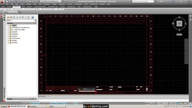Image resolution: width=192 pixels, height=108 pixels.
Task: Click the Plot printer icon in quick access toolbar
Action: [27, 1]
